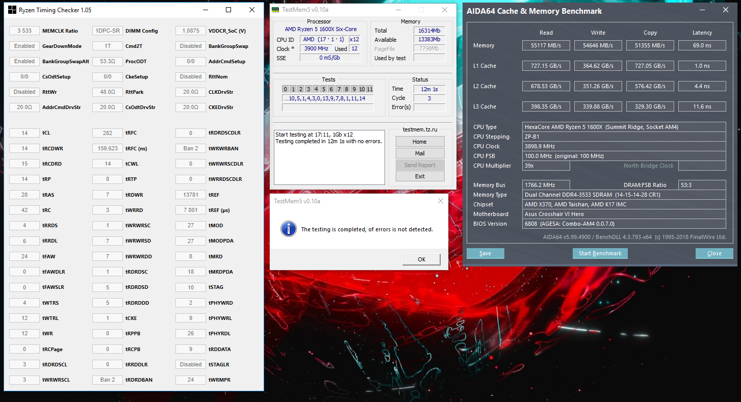The image size is (741, 402).
Task: Maximize the Ryzen Timing Checker window
Action: click(228, 10)
